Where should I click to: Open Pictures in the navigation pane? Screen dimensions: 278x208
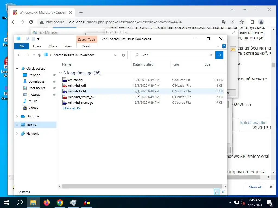(34, 95)
